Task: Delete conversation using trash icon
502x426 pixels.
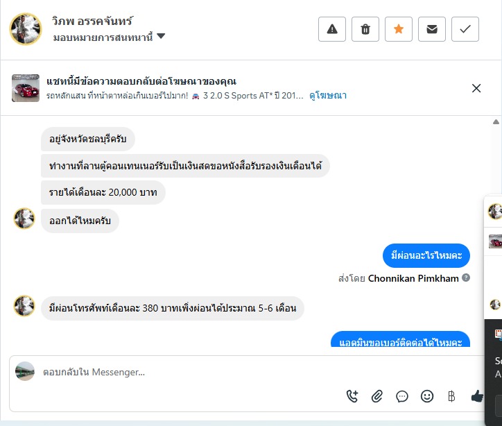Action: click(365, 29)
